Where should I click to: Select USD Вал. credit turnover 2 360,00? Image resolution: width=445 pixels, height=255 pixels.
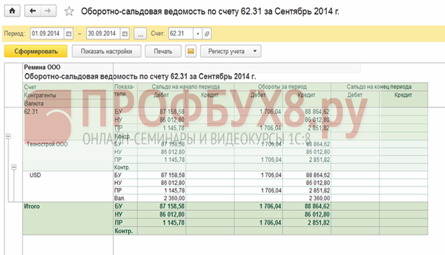click(x=307, y=198)
